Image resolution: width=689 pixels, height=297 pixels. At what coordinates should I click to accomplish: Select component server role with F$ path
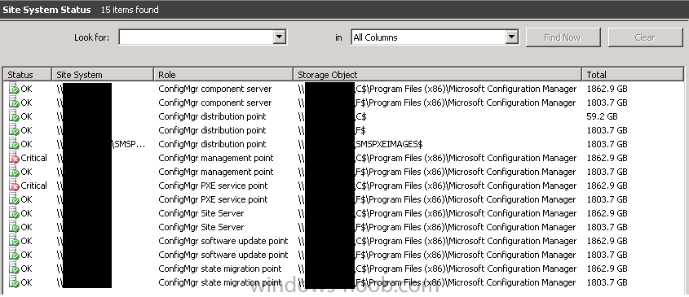[215, 103]
